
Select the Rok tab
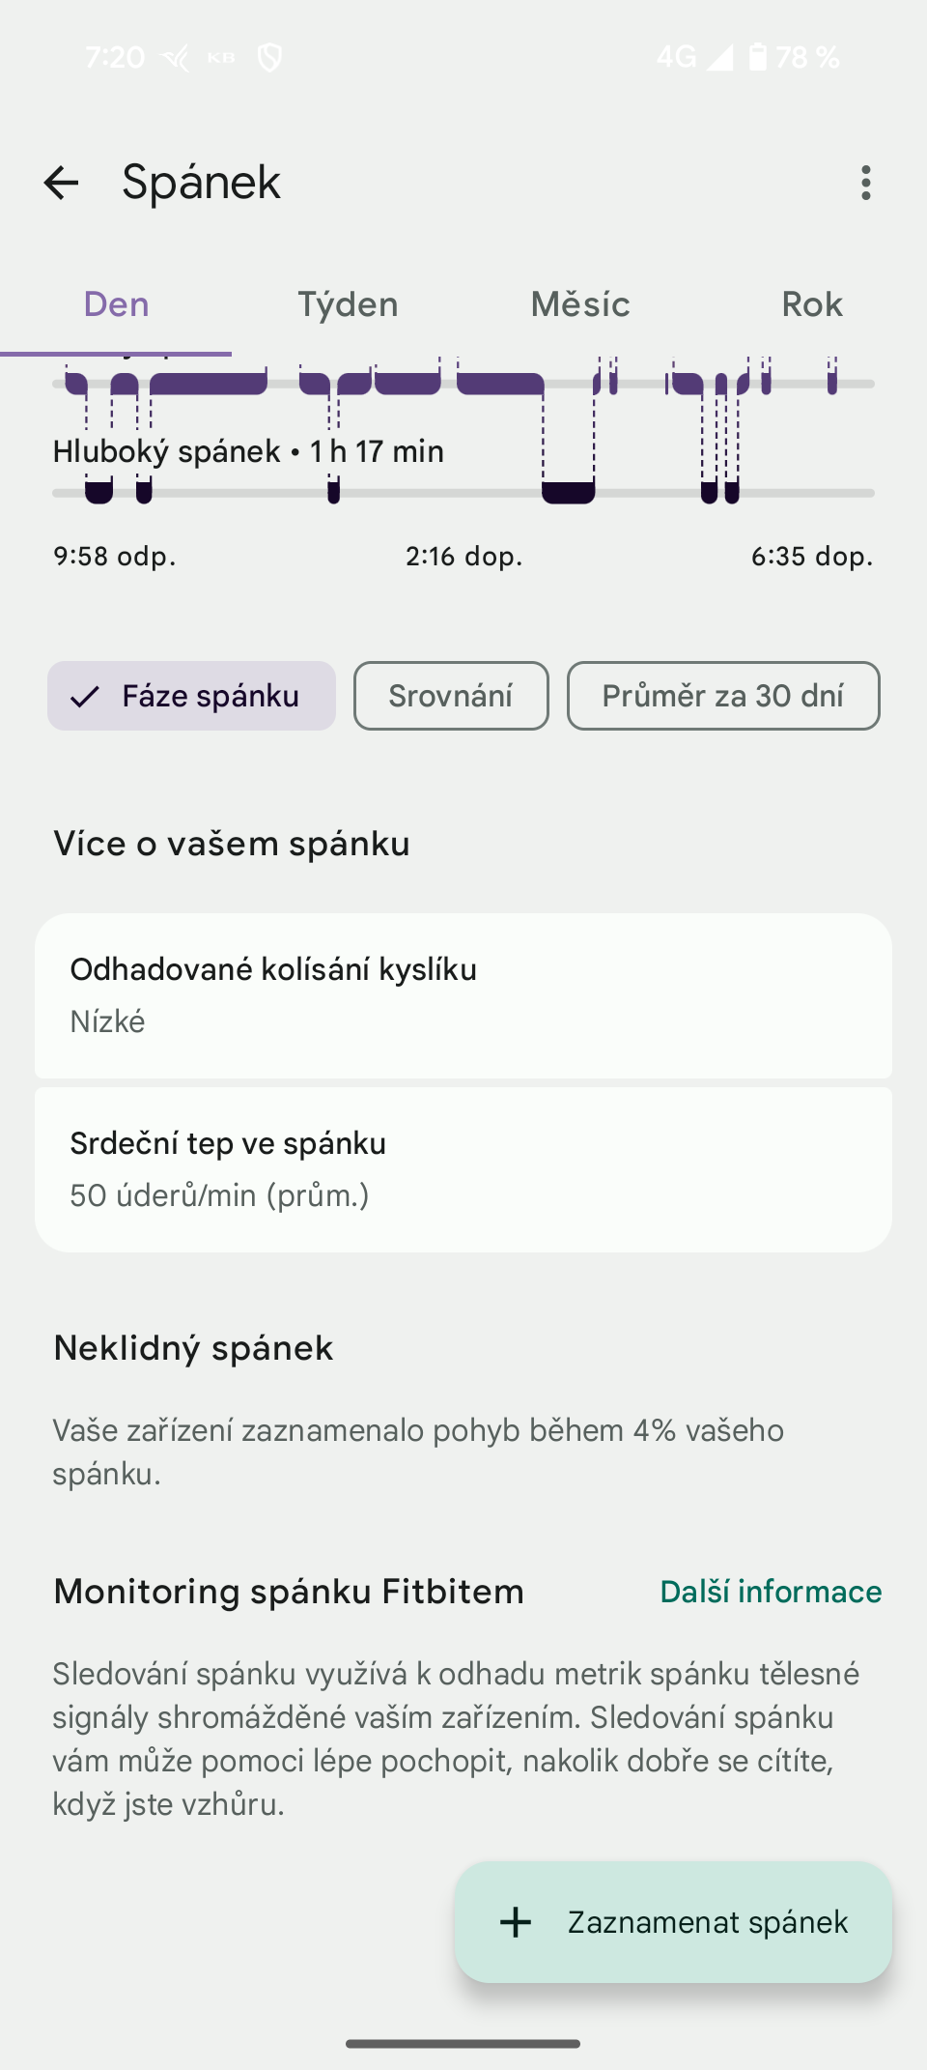coord(811,304)
